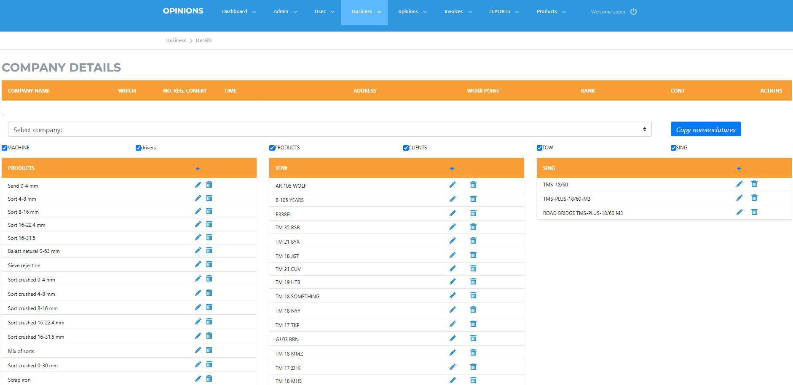Edit the TMS-18/60 entry with the pencil
This screenshot has height=385, width=793.
pyautogui.click(x=739, y=184)
